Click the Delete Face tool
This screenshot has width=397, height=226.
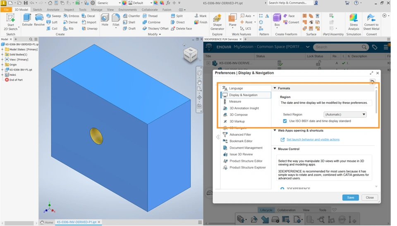tap(181, 28)
